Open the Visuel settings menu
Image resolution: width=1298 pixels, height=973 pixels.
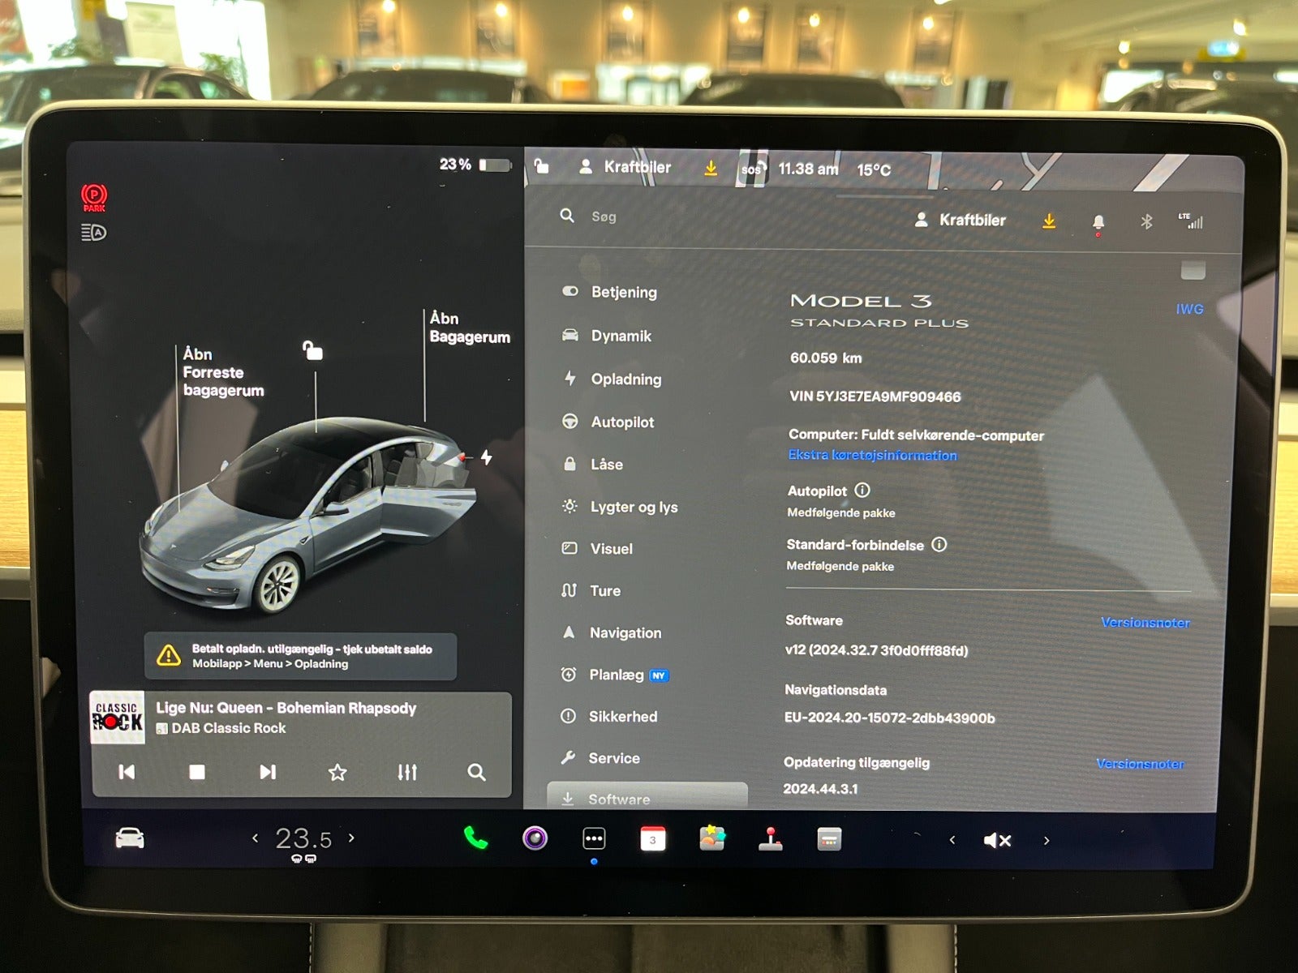[x=597, y=549]
